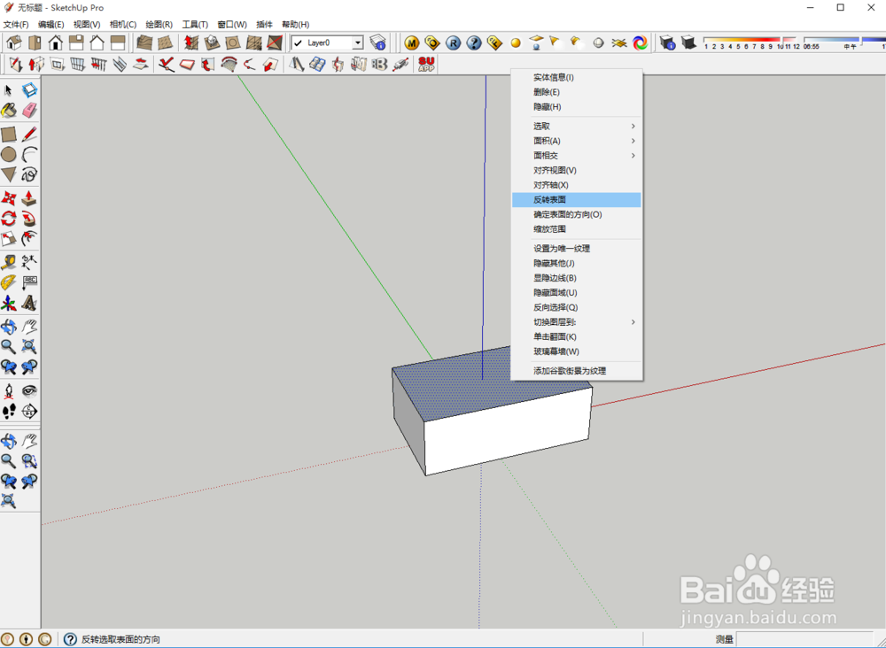
Task: Select the Axes tool
Action: pyautogui.click(x=9, y=303)
